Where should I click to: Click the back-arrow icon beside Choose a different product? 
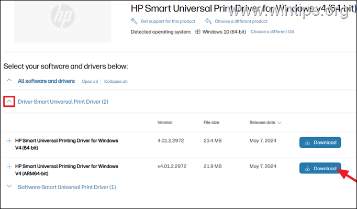208,21
